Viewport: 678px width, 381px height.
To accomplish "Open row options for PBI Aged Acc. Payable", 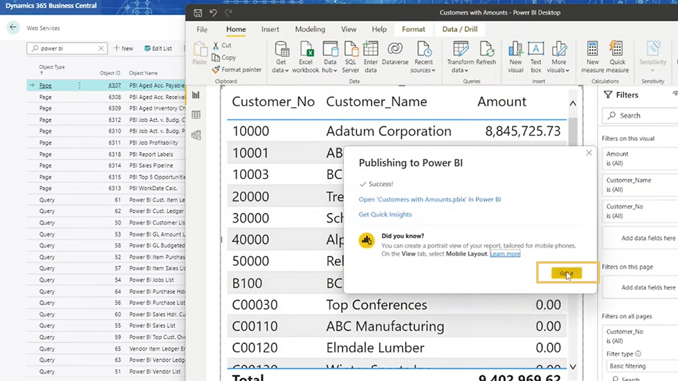I will 80,86.
